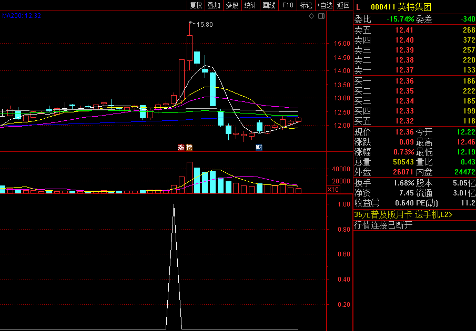
Task: Click the MA250: 12.32 indicator label
Action: (x=21, y=16)
